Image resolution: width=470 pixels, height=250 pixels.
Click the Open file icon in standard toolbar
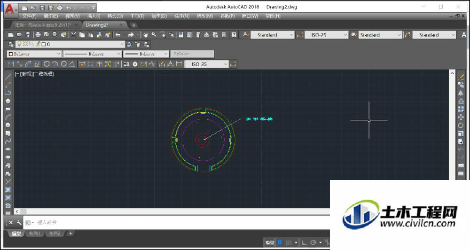pyautogui.click(x=19, y=35)
